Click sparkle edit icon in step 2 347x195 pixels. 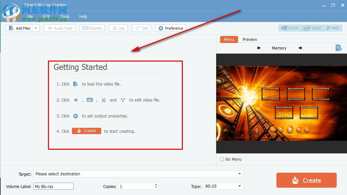(123, 100)
